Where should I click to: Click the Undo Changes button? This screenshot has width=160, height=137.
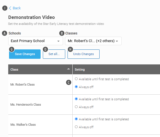click(x=83, y=54)
